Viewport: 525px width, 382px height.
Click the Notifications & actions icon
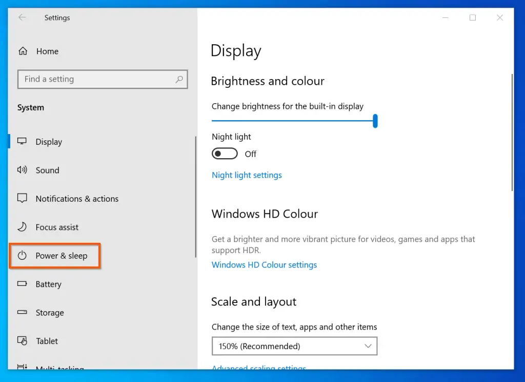click(22, 199)
